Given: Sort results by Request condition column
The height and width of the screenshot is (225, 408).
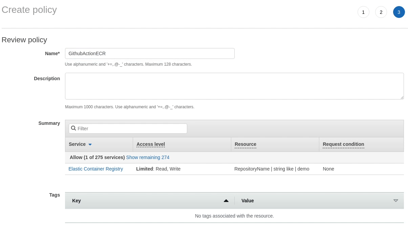Looking at the screenshot, I should pyautogui.click(x=343, y=144).
